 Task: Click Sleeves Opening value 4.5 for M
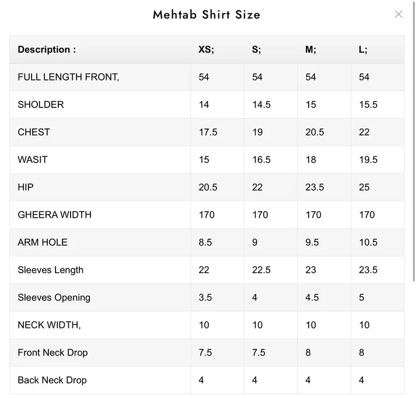coord(312,298)
